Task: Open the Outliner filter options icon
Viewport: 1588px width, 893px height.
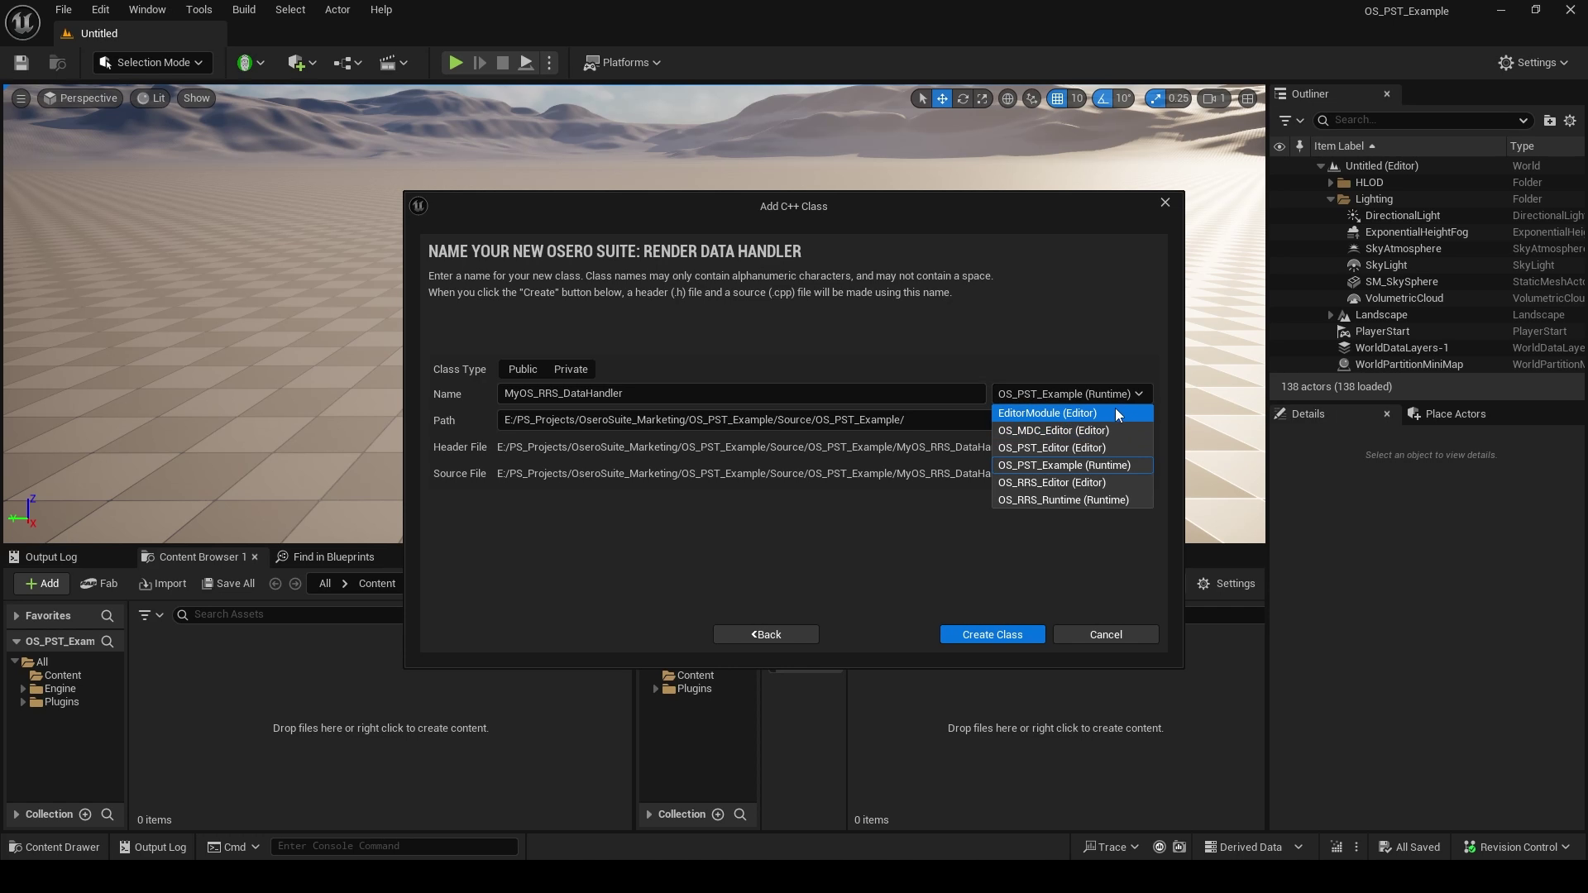Action: (1290, 121)
